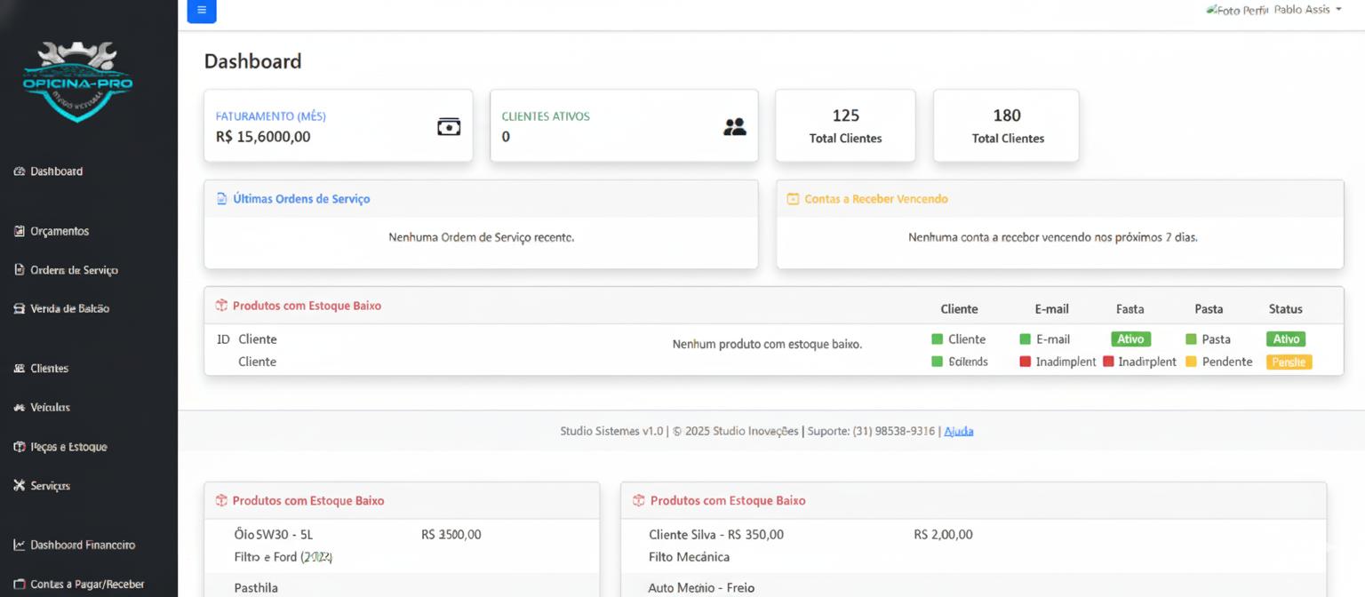Click the Últimas Ordens de Serviço heading
Image resolution: width=1365 pixels, height=597 pixels.
[301, 199]
